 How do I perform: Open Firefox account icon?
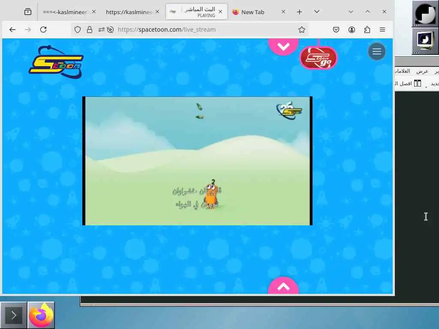pos(352,30)
